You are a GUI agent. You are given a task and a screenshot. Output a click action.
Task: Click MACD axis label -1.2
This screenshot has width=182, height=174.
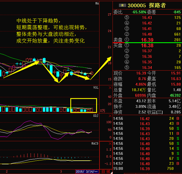pyautogui.click(x=108, y=164)
